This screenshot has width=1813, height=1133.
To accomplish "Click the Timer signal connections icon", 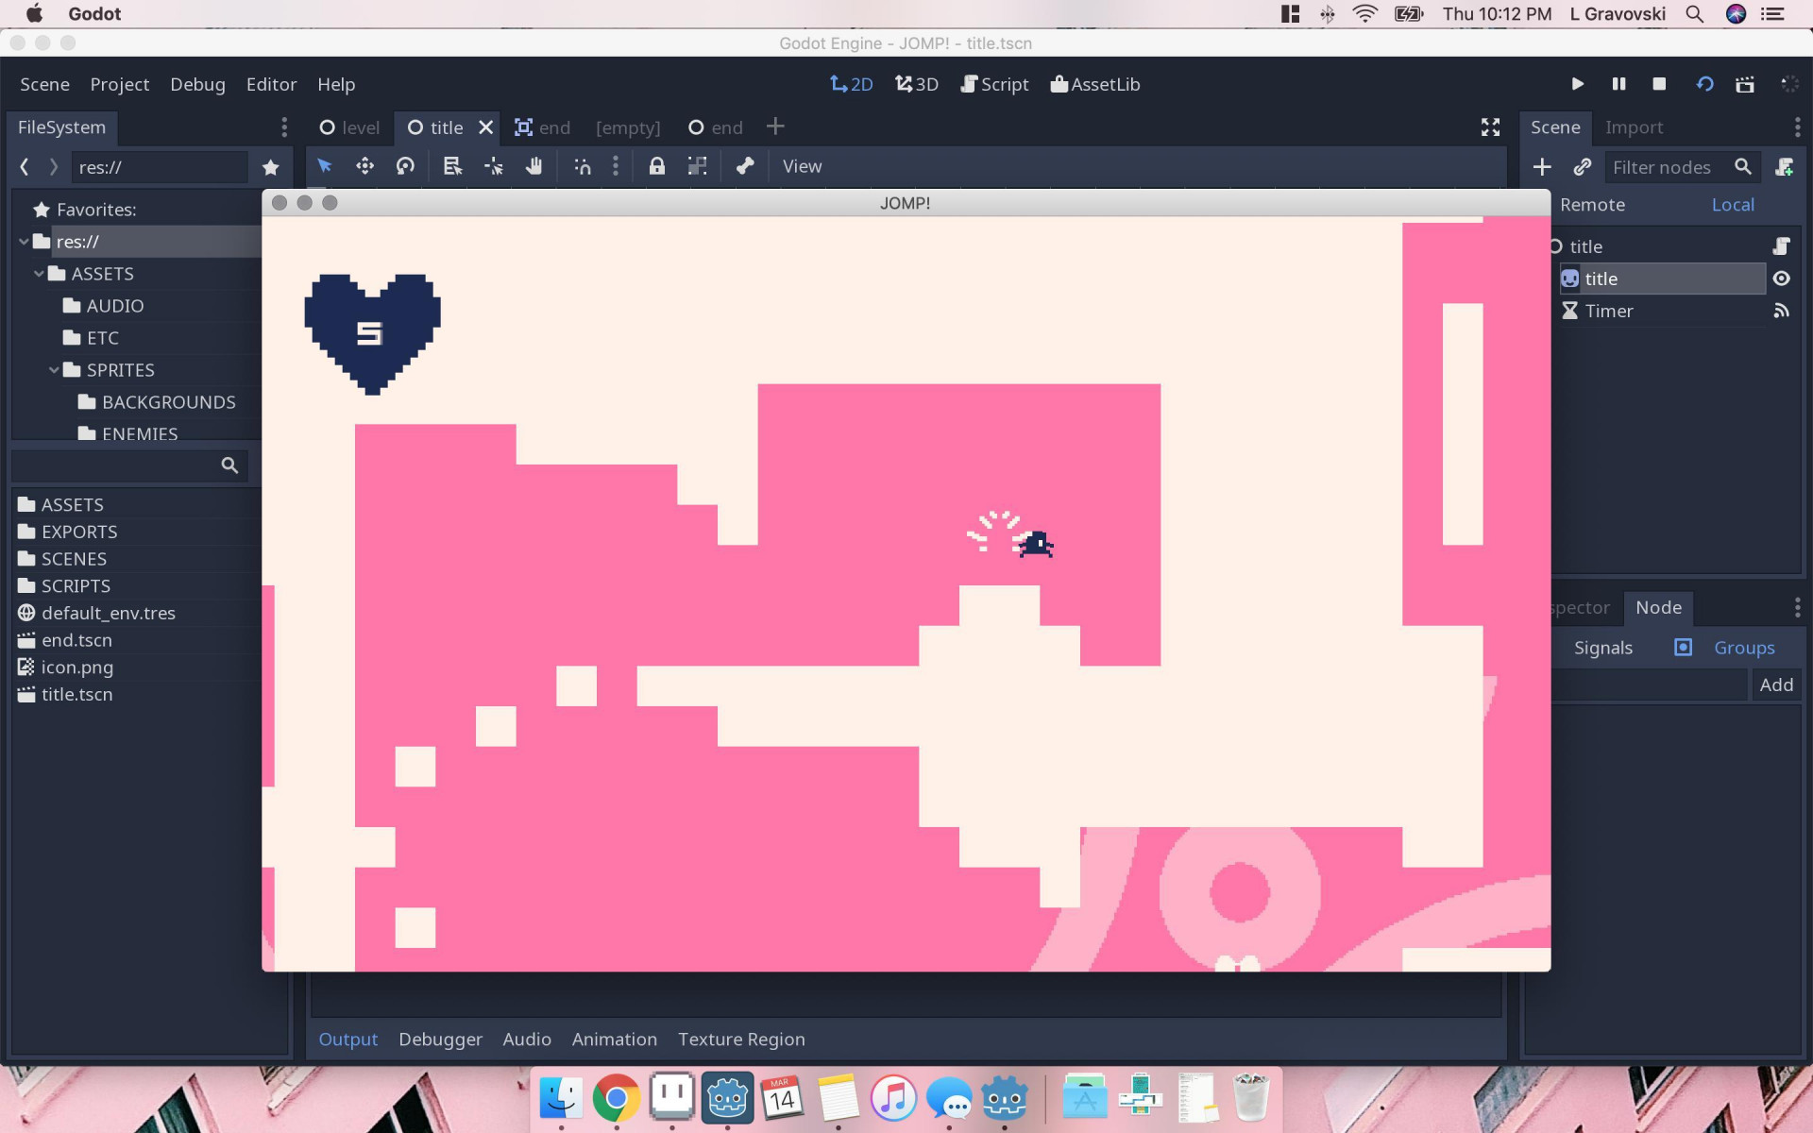I will (x=1781, y=311).
